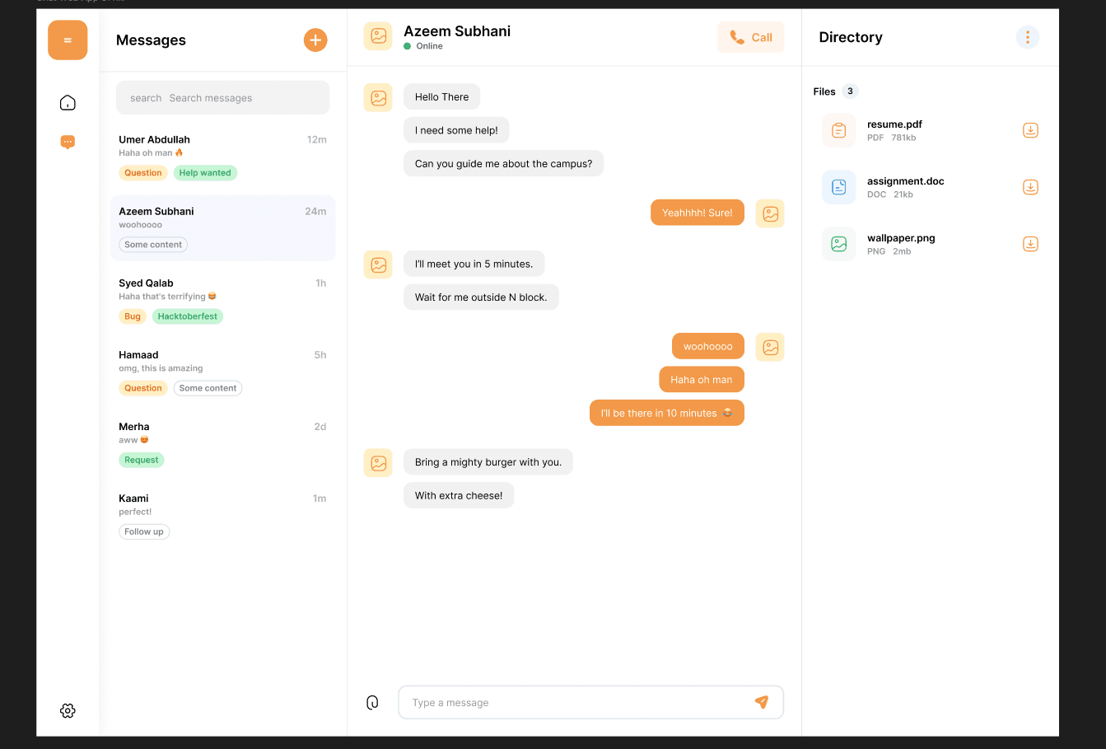Click the Request tag under Merha
Image resolution: width=1106 pixels, height=749 pixels.
pyautogui.click(x=142, y=460)
